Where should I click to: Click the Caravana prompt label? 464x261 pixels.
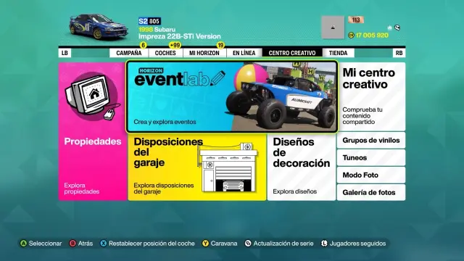(x=224, y=244)
